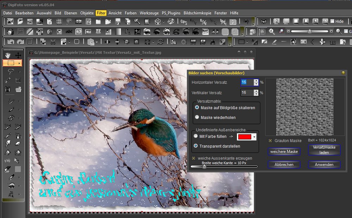Image resolution: width=352 pixels, height=218 pixels.
Task: Select the Hand tool in the toolbox
Action: coord(8,55)
